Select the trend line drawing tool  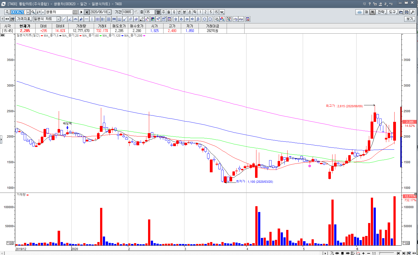(64, 19)
